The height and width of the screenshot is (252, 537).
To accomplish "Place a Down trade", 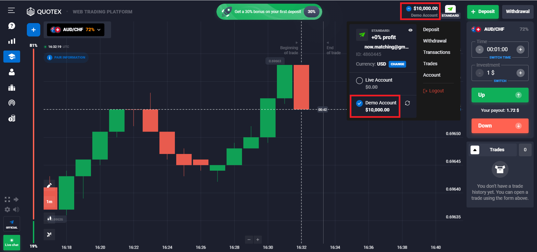I will click(500, 126).
